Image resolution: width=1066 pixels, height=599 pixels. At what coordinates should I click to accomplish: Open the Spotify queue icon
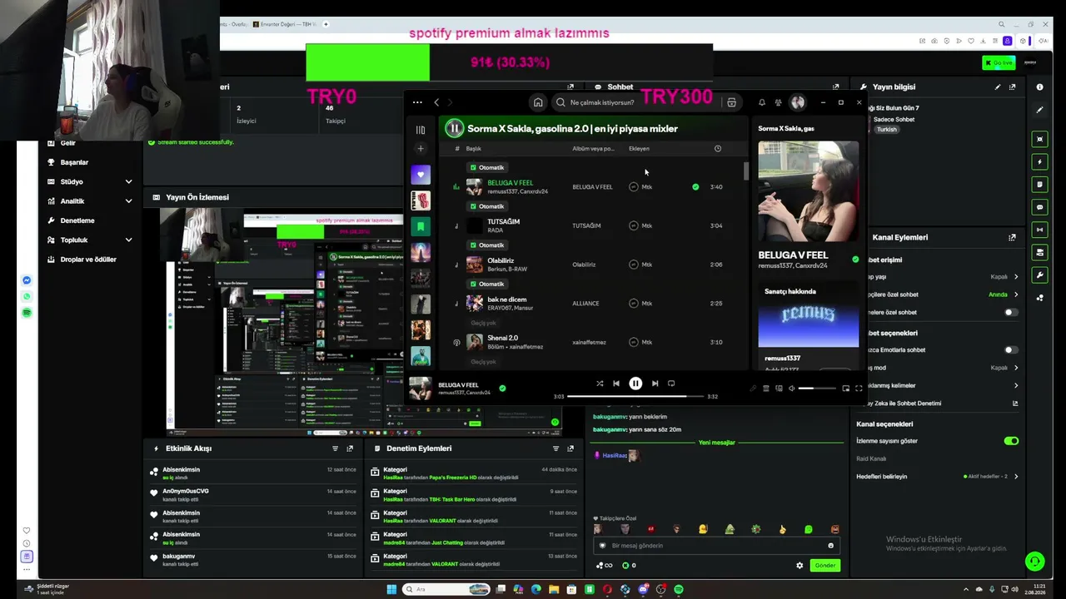pyautogui.click(x=766, y=389)
